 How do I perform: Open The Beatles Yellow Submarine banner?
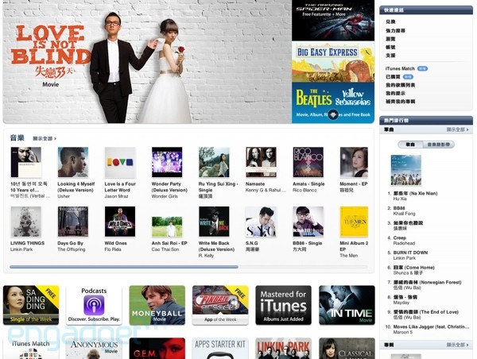(332, 102)
